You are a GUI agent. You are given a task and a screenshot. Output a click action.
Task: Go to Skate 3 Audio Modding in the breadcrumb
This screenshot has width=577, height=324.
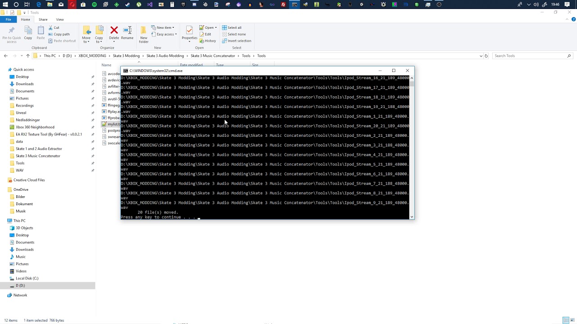point(165,56)
